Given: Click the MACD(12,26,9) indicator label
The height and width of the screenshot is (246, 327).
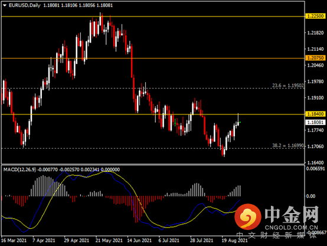Looking at the screenshot, I should (x=19, y=169).
